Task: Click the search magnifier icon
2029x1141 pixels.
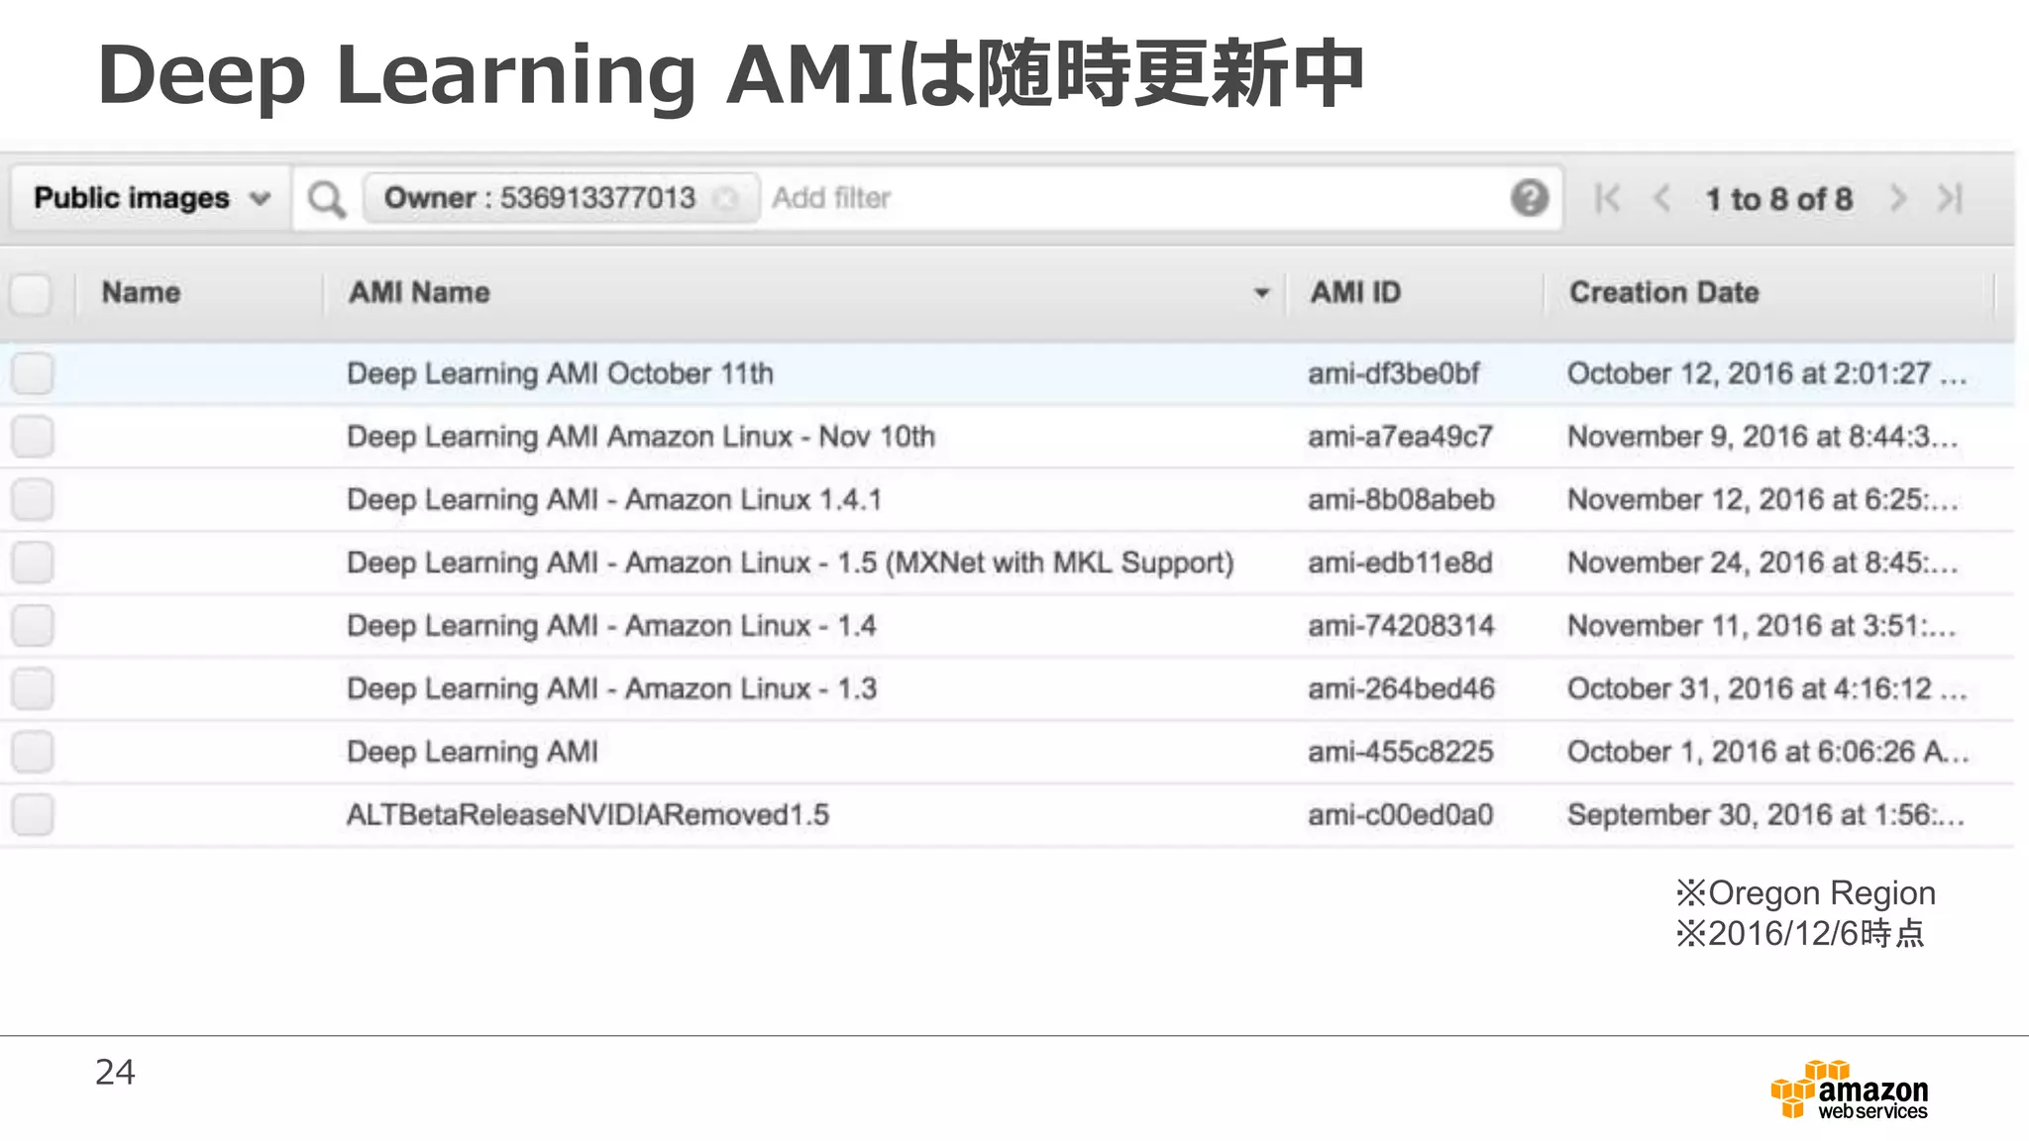Action: pos(326,199)
